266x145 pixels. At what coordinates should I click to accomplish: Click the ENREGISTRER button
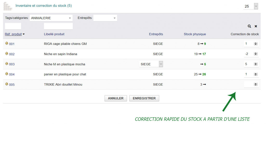coord(144,98)
